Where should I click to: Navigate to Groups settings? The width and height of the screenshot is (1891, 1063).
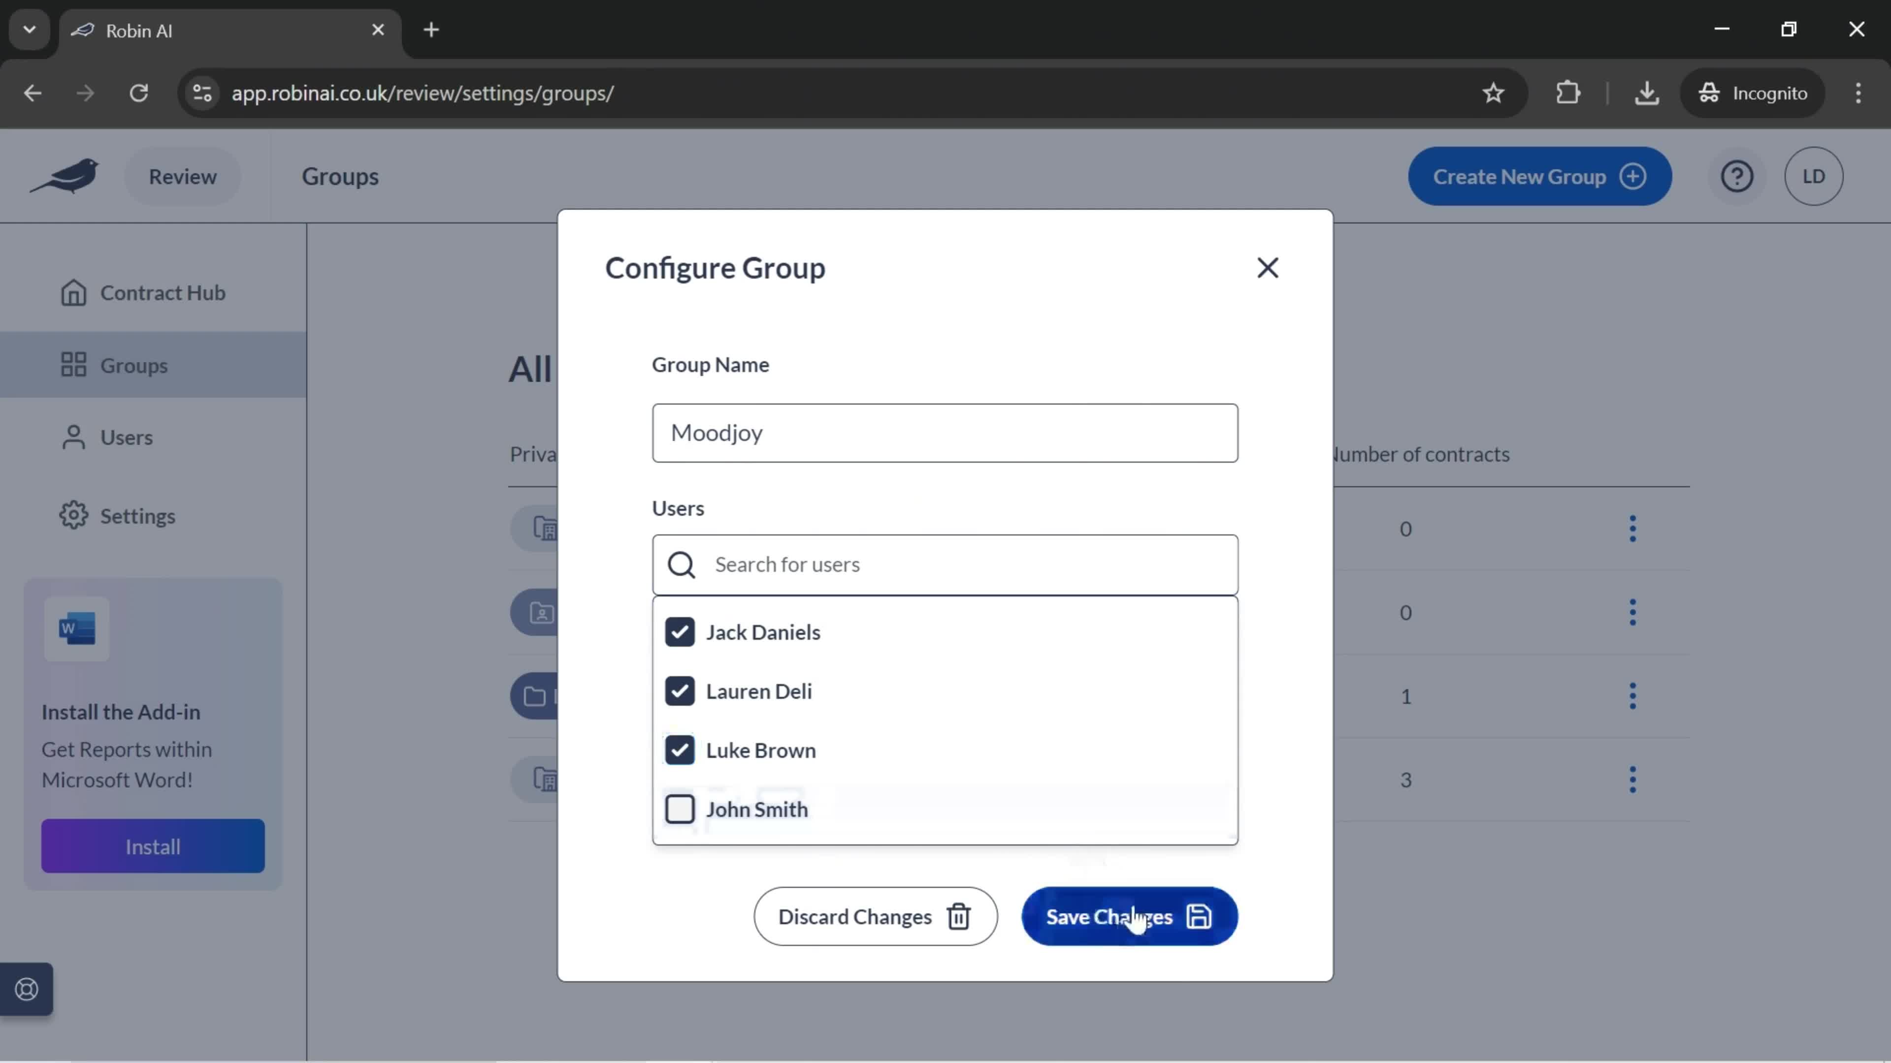[x=134, y=365]
